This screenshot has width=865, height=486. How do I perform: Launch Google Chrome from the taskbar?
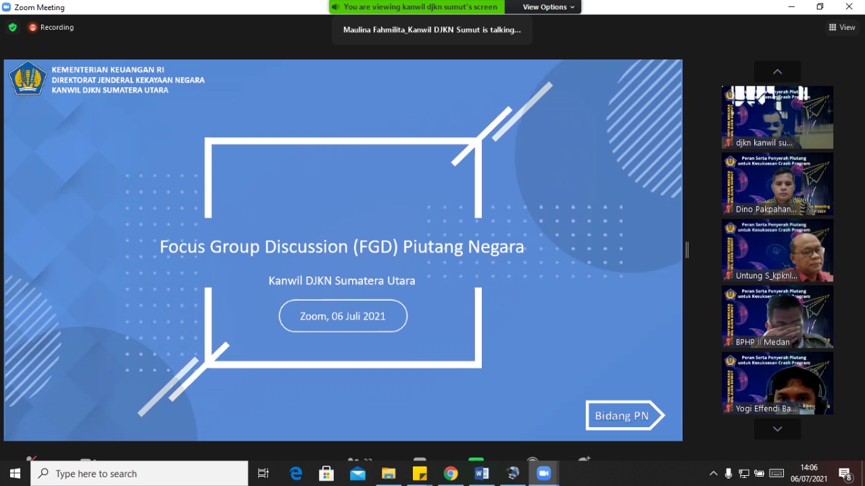(x=451, y=473)
